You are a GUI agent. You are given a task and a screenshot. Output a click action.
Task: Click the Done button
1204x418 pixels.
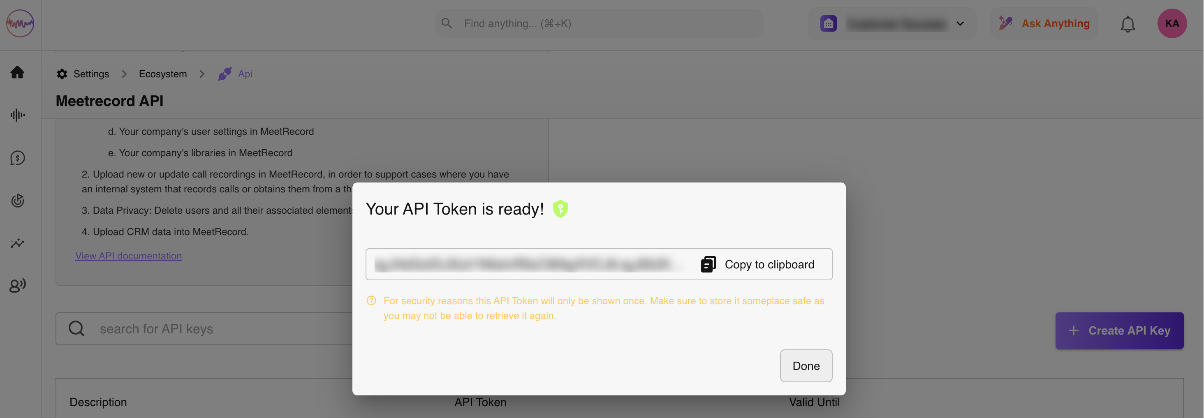click(806, 366)
